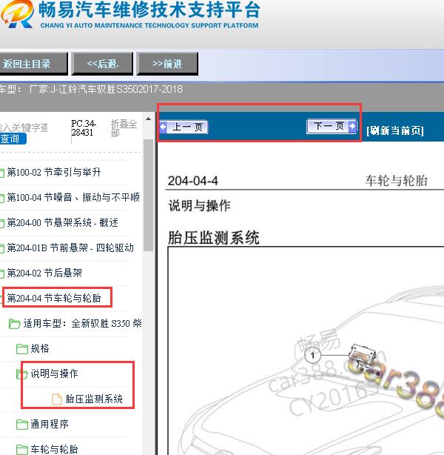Open the 胎压监测系统 document

94,399
